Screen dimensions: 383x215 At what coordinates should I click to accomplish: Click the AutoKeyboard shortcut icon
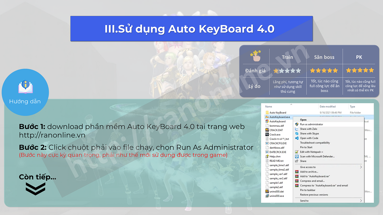tap(267, 122)
